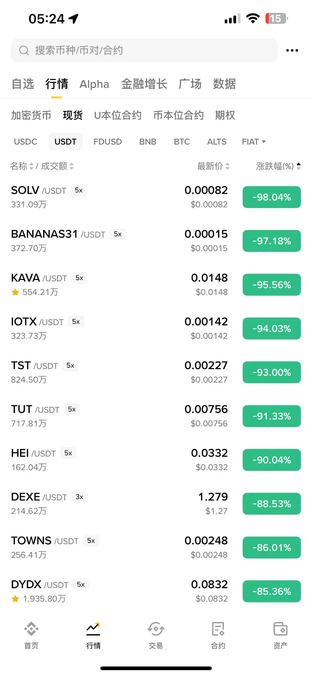Screen dimensions: 312x676
Task: Choose the FDUSD quote filter
Action: pyautogui.click(x=107, y=142)
